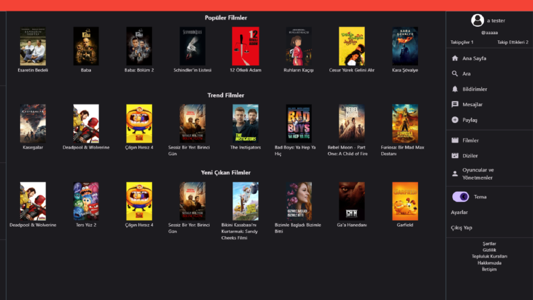The height and width of the screenshot is (300, 533).
Task: Open Ters Yüz 2 poster
Action: (86, 201)
